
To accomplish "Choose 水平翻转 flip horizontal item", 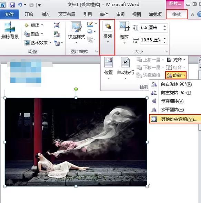I will pyautogui.click(x=175, y=110).
